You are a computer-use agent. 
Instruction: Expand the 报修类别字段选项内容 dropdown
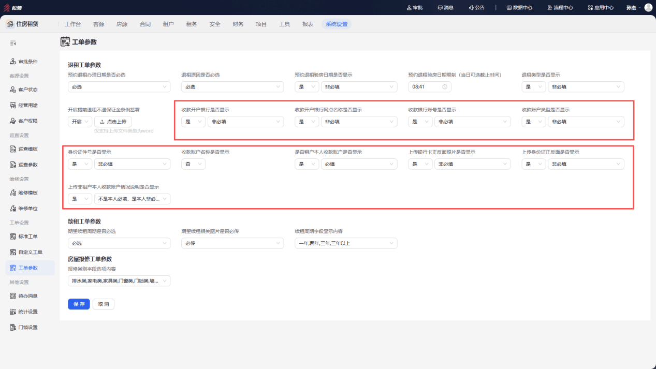pos(119,281)
